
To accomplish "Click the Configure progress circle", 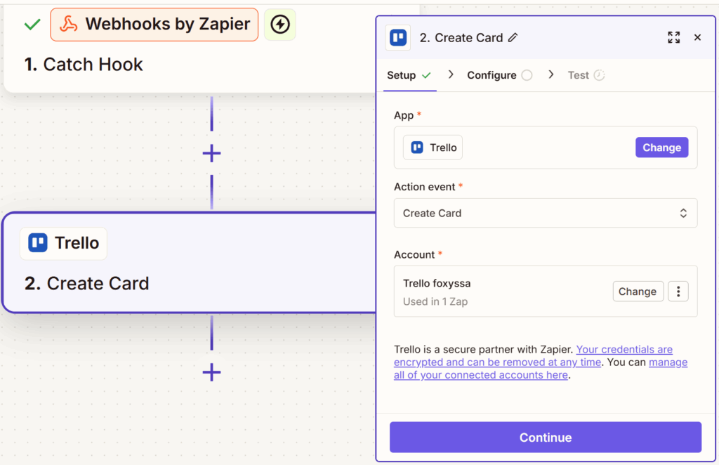I will [528, 74].
